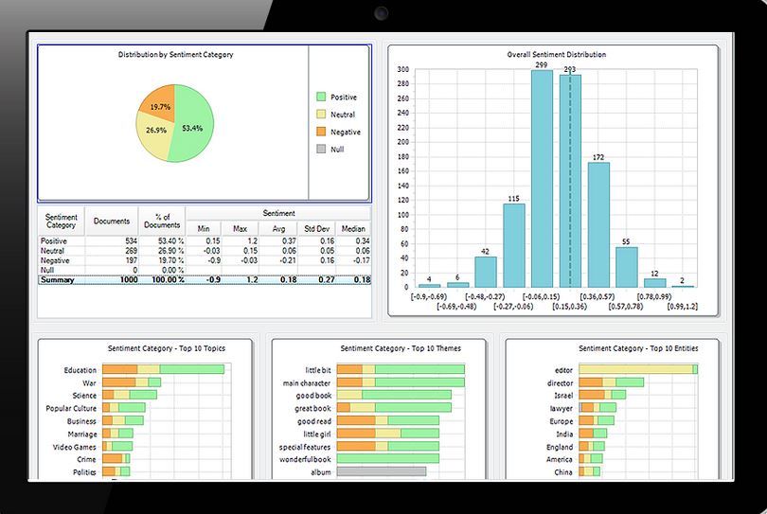Viewport: 767px width, 514px height.
Task: Click the Education bar in Top 10 Topics
Action: 163,369
